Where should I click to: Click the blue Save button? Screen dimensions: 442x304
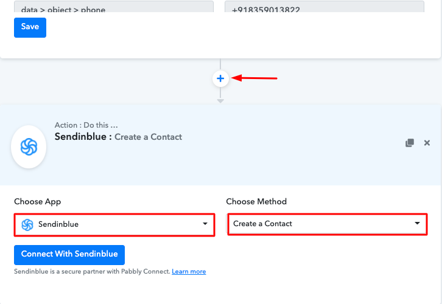point(30,27)
